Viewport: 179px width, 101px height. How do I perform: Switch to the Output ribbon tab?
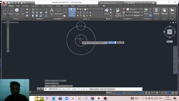click(58, 6)
